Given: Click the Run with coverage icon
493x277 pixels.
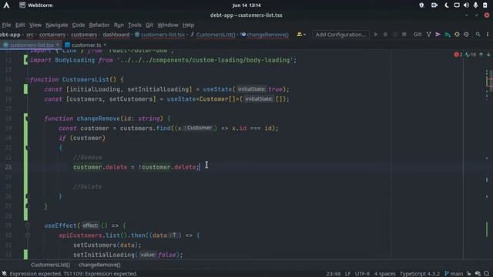Looking at the screenshot, I should point(395,35).
